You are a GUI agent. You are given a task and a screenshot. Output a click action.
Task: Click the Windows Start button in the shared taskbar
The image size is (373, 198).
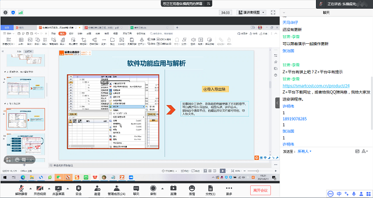[5, 177]
